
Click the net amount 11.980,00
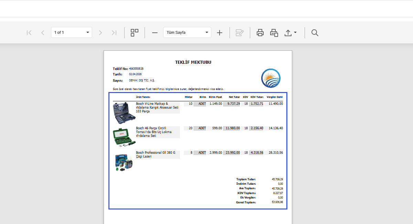click(233, 128)
